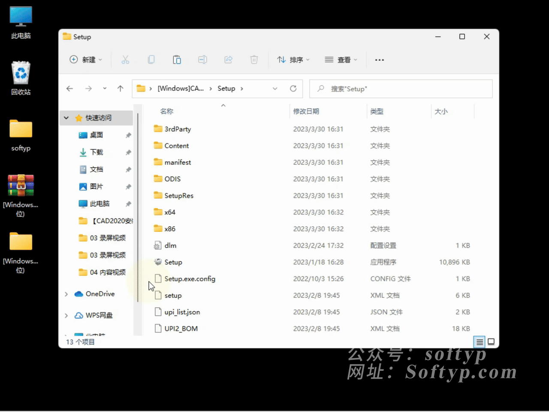Switch to large thumbnails view at the status bar
Screen dimensions: 549x412
(x=491, y=342)
